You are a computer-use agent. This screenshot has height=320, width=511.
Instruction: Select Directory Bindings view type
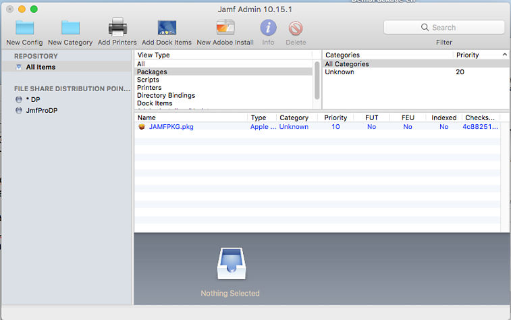pos(223,95)
